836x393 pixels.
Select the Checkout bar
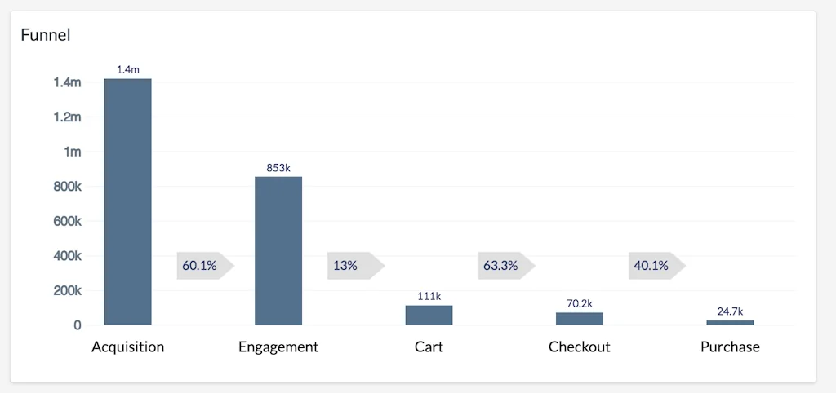tap(580, 319)
